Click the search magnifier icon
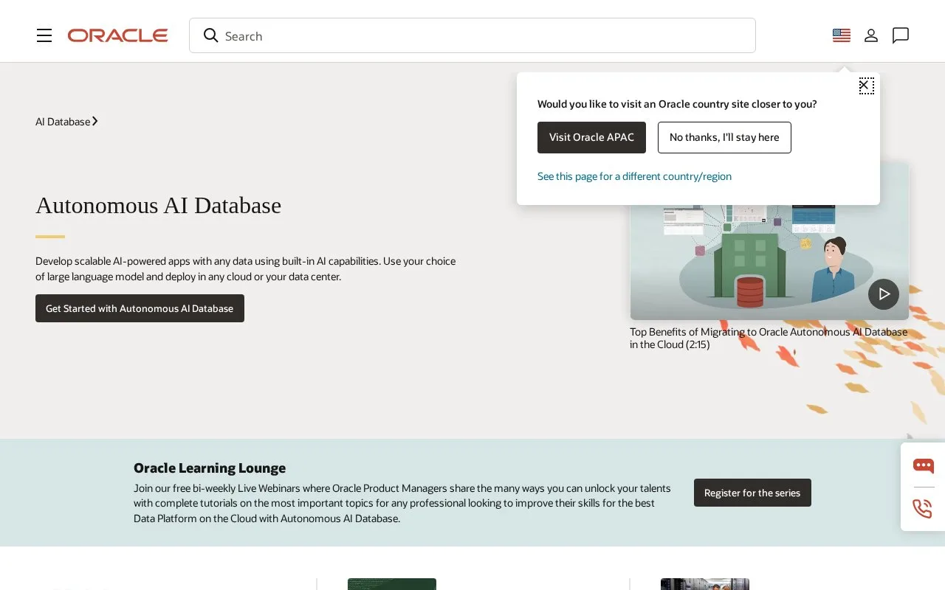This screenshot has height=590, width=945. [x=211, y=35]
